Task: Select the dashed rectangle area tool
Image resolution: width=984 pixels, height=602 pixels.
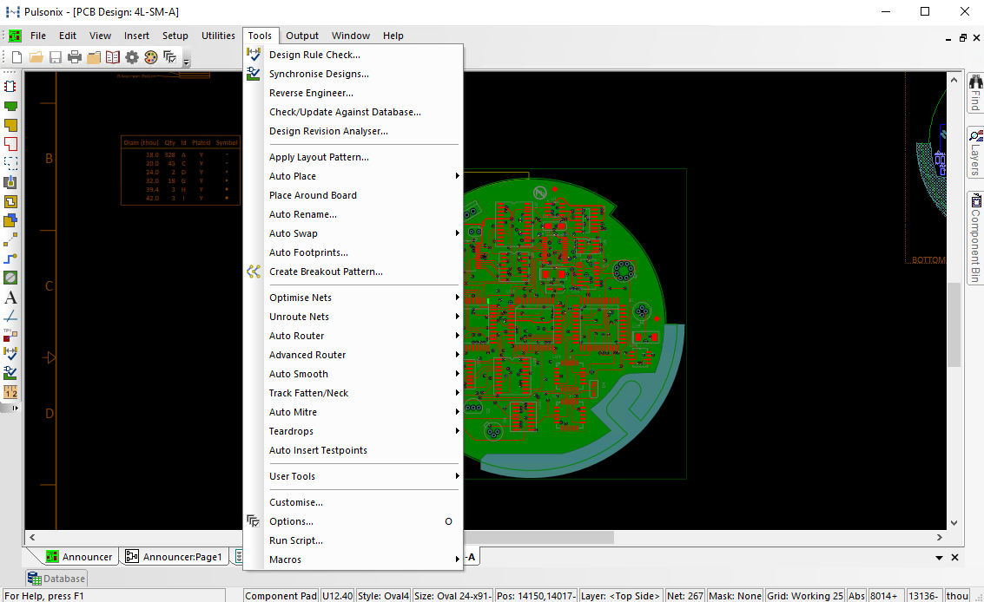Action: pos(10,163)
